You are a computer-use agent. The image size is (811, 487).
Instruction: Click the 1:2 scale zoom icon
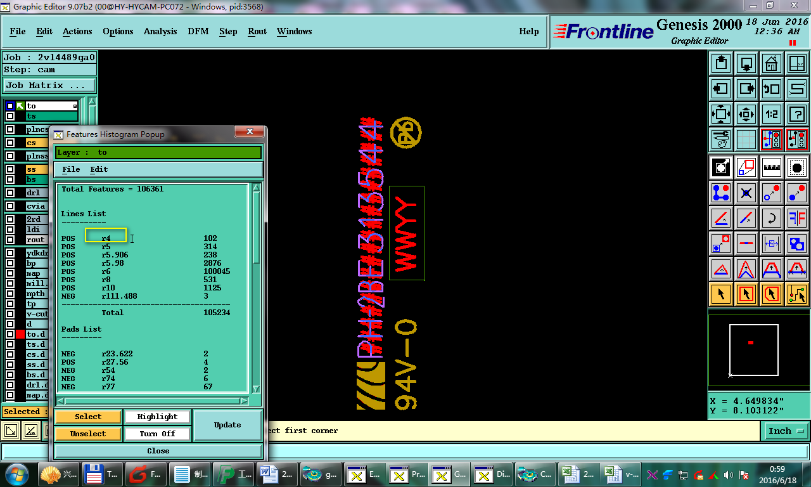click(x=772, y=114)
